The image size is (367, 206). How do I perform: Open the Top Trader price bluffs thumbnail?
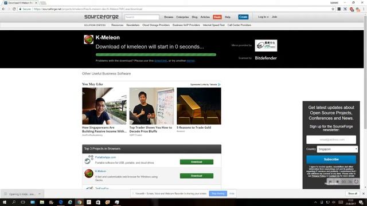click(x=151, y=106)
